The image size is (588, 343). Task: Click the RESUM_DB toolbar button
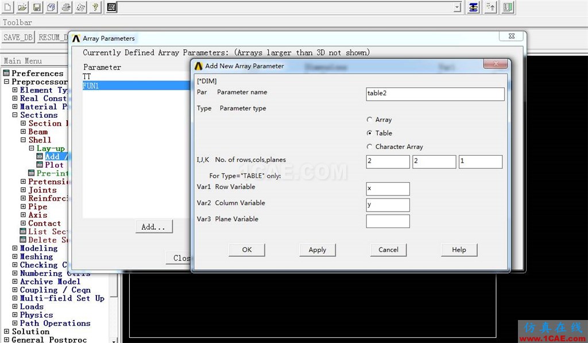click(52, 37)
